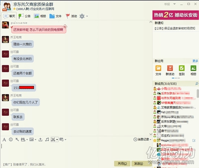Open the emoji smiley picker
199x168 pixels.
tap(11, 139)
